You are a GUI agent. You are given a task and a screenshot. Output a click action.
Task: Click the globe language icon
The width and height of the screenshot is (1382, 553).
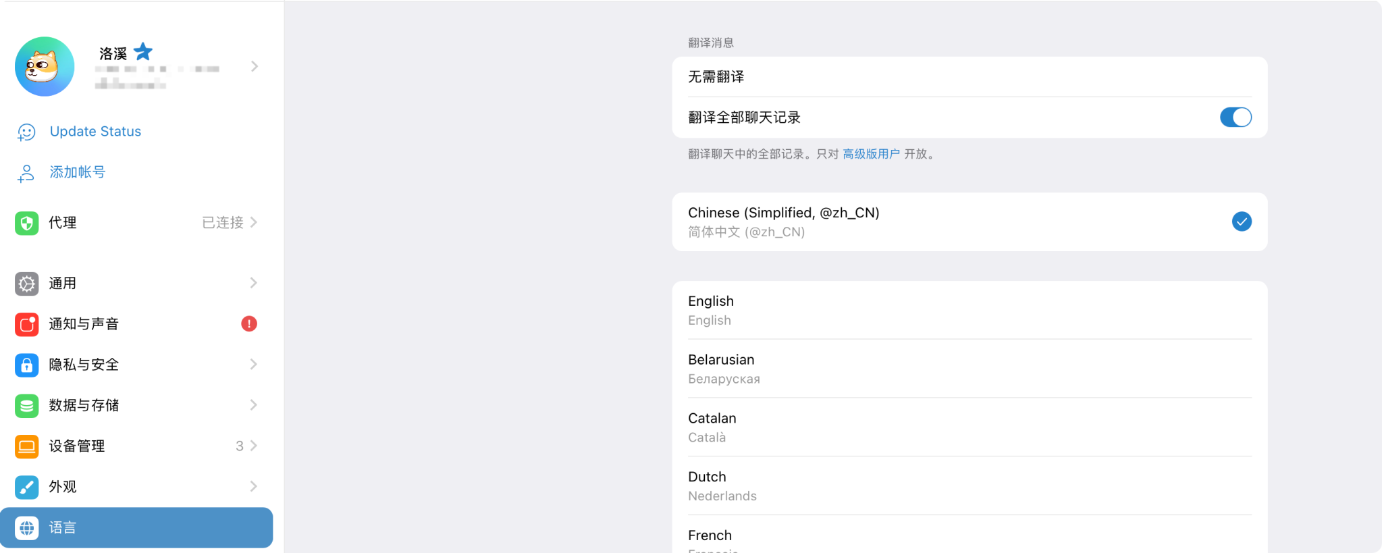[x=27, y=527]
